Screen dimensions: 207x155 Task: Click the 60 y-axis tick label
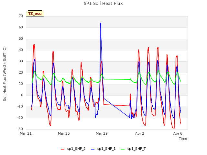point(21,27)
